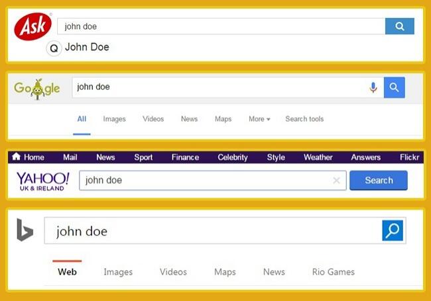
Task: Click the Q icon beside John Doe suggestion
Action: coord(54,48)
